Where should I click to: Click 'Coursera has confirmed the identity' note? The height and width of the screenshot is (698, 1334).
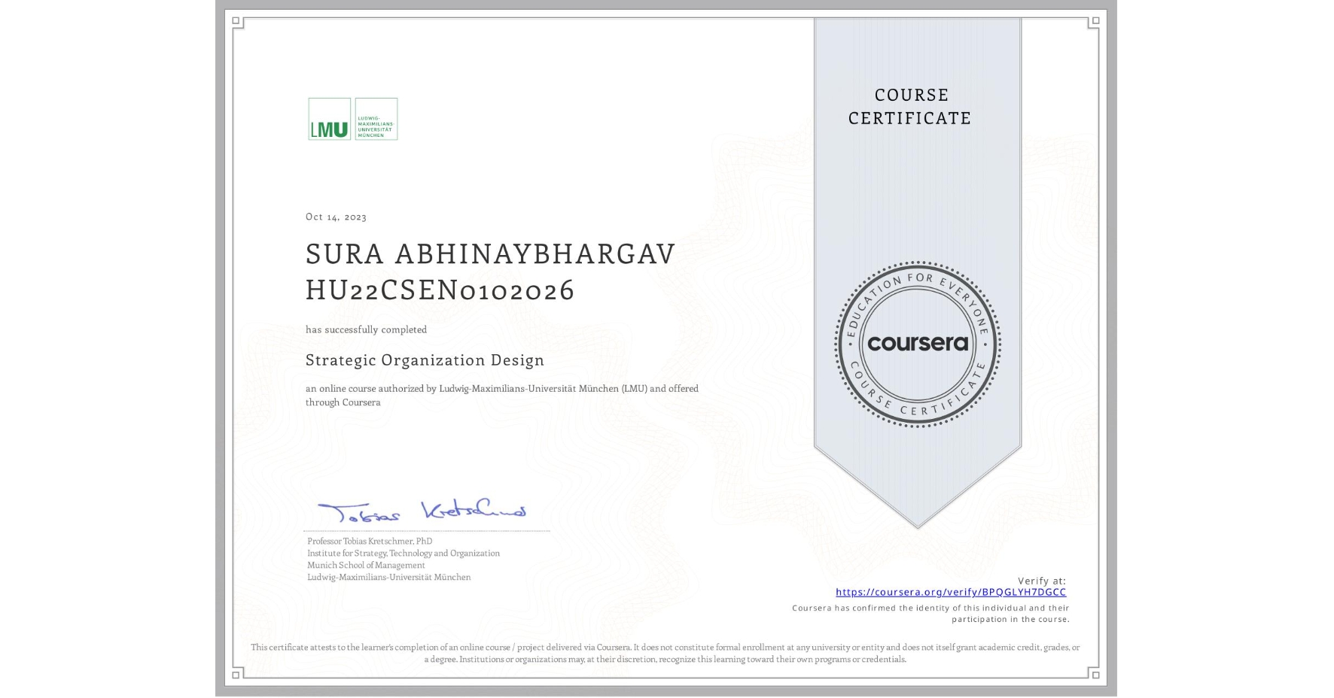930,614
